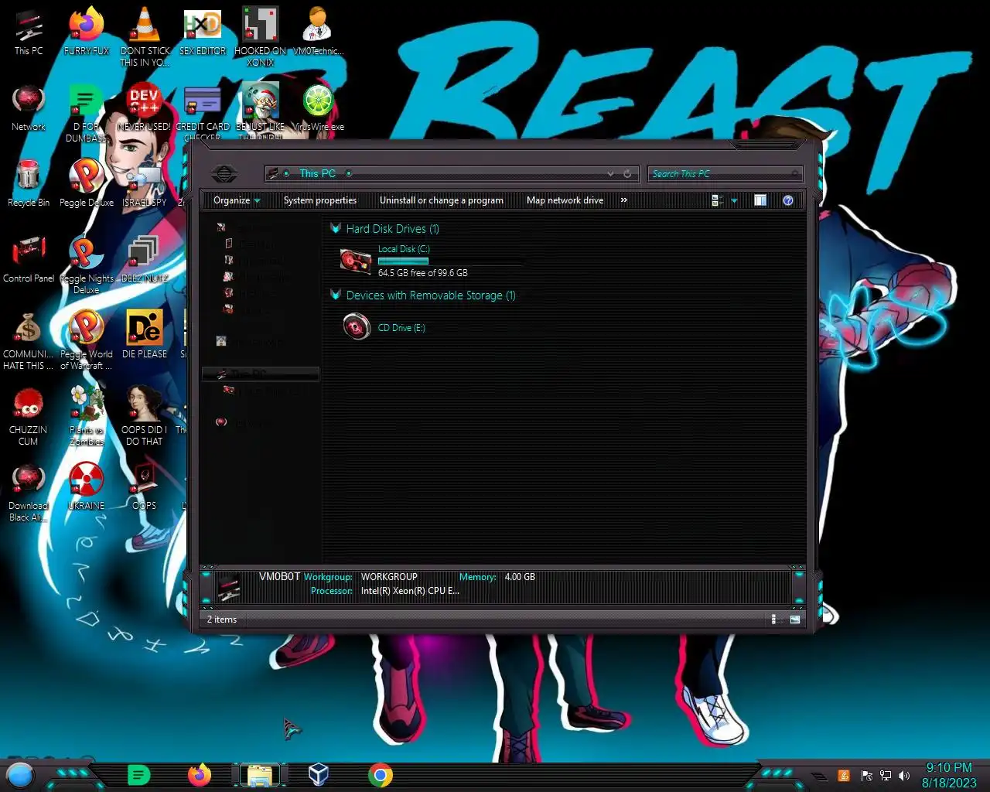Open the Organize dropdown menu
The width and height of the screenshot is (990, 792).
point(237,200)
